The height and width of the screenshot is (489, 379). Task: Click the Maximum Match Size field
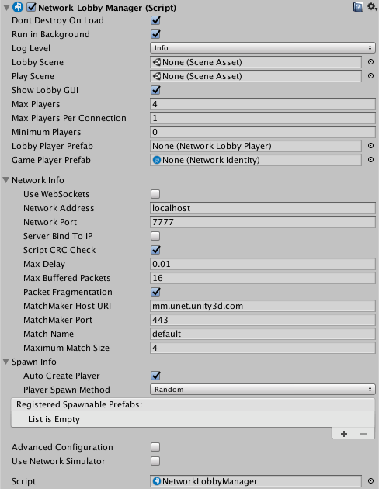263,348
